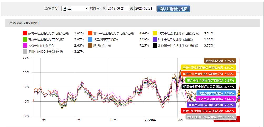This screenshot has width=264, height=127.
Task: Click the gray tooltip 博时中证800证券保险分级 -3.27%
Action: (211, 117)
